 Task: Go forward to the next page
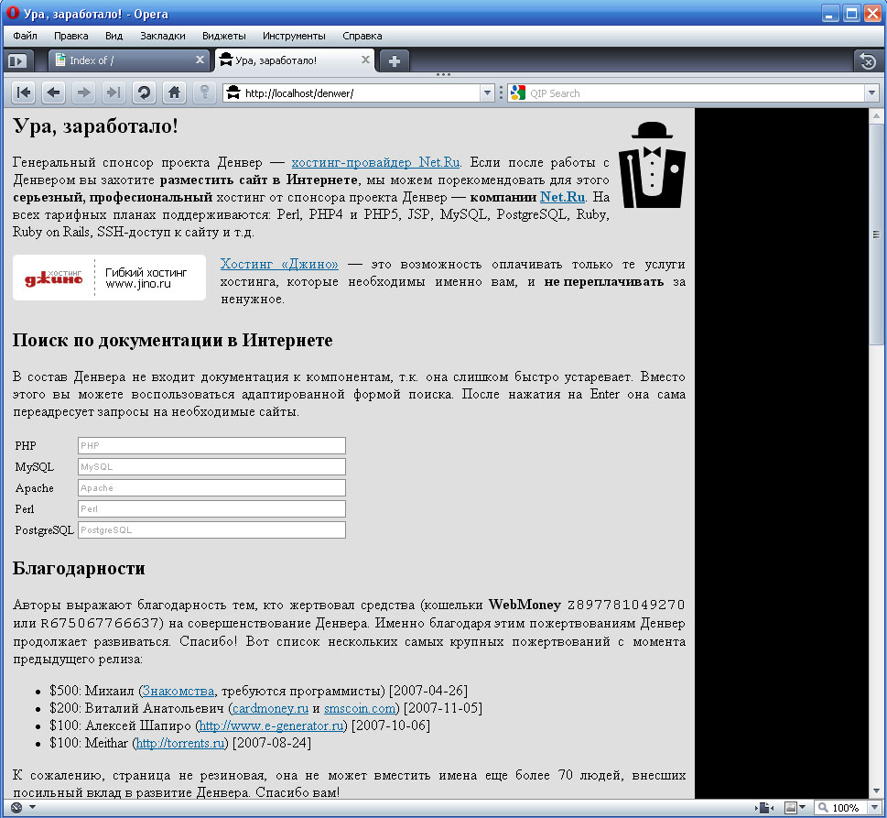pyautogui.click(x=83, y=93)
